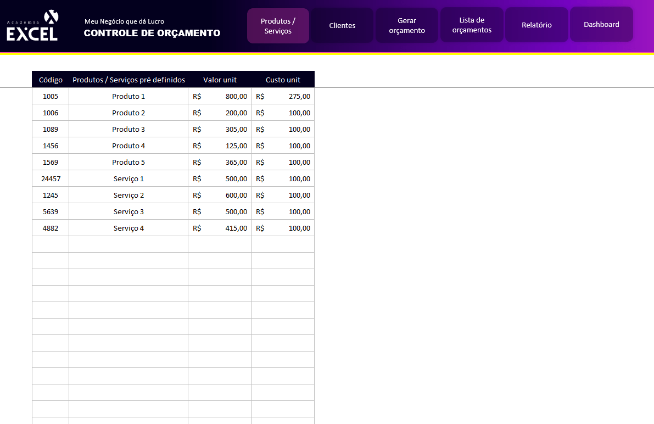Click the Serviço 3 name cell
The height and width of the screenshot is (424, 654).
(x=128, y=211)
